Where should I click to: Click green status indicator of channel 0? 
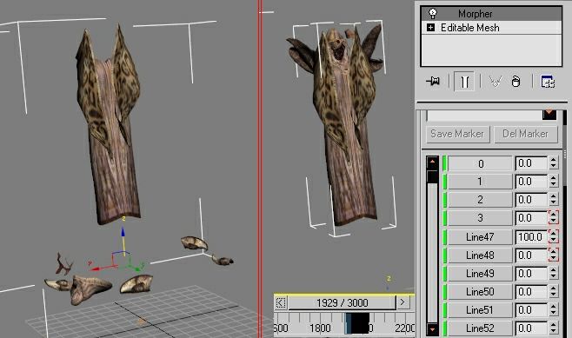[444, 163]
